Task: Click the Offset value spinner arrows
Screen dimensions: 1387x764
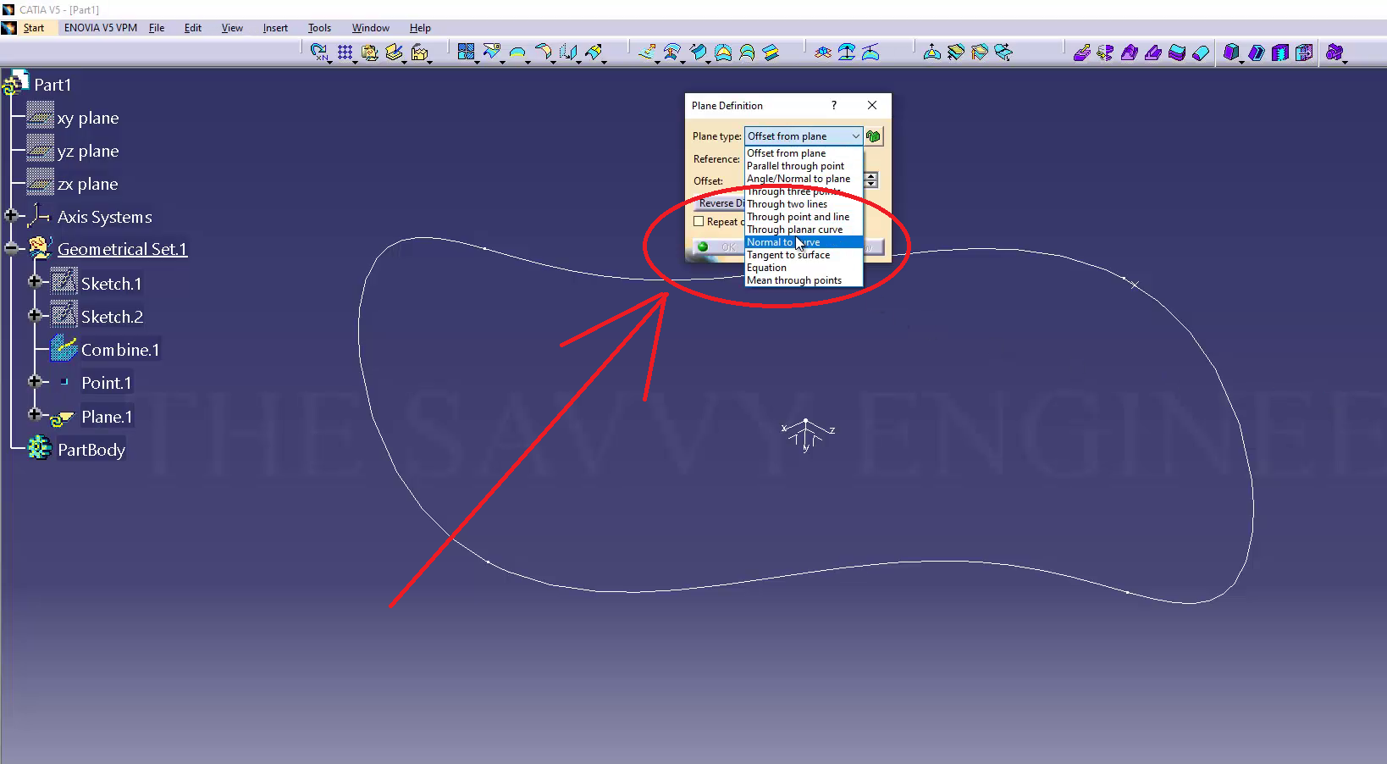Action: (870, 180)
